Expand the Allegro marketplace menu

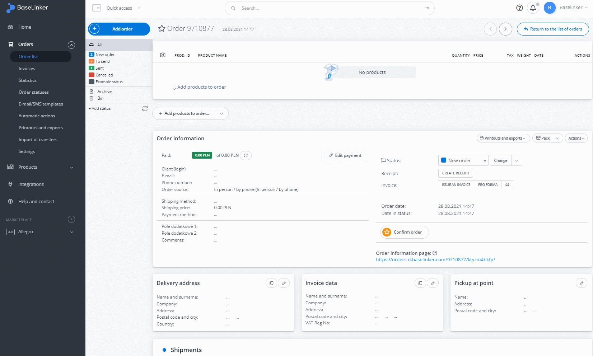click(x=71, y=232)
